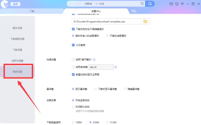
Task: Open 下载设置 in sidebar
Action: tap(17, 50)
